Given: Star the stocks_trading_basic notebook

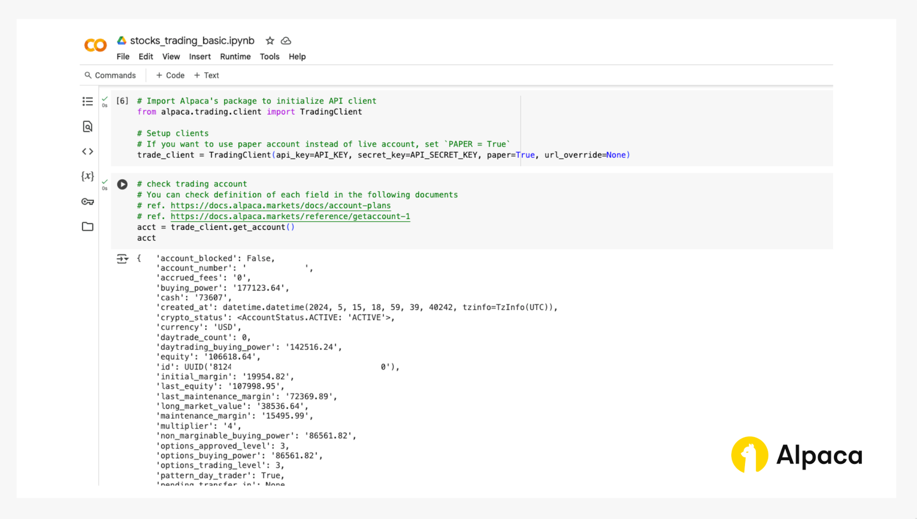Looking at the screenshot, I should pos(269,41).
